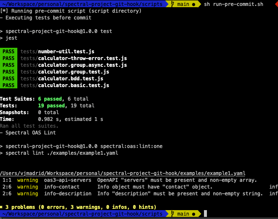Click the rule name 'info-contact'
Viewport: 278px width, 219px height.
pyautogui.click(x=62, y=187)
